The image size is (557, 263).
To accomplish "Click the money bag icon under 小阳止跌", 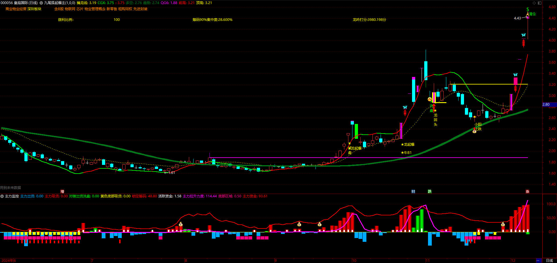I will (x=474, y=131).
